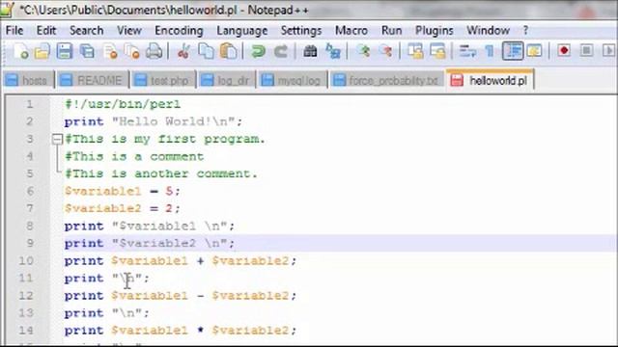
Task: Open the Settings menu
Action: [300, 30]
